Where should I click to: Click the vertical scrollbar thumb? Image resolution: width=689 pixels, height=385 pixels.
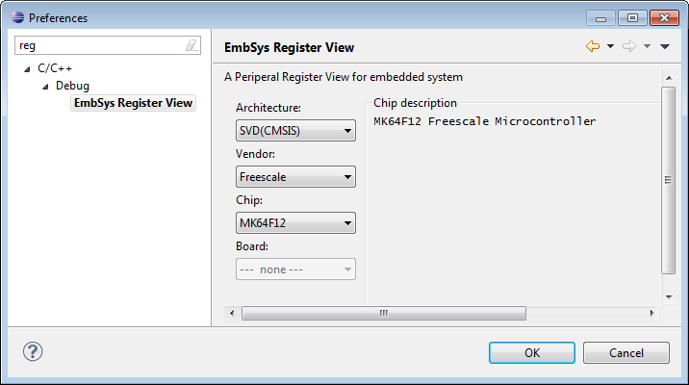click(668, 180)
